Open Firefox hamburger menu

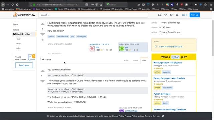point(211,5)
